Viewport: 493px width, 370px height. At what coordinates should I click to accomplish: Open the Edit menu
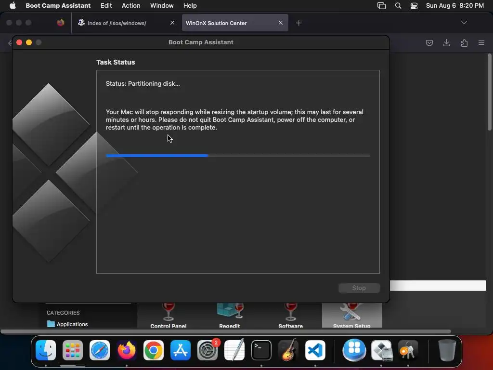point(106,6)
